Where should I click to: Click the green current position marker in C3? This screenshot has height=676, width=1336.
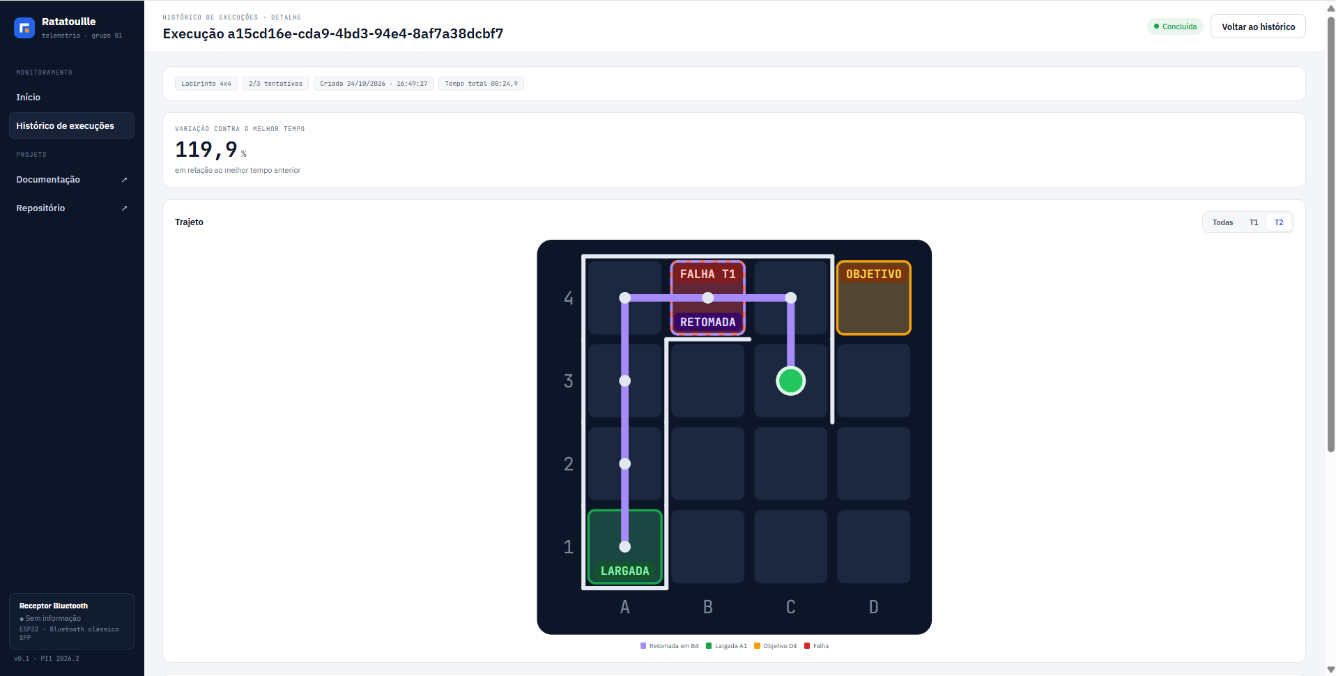(x=790, y=381)
